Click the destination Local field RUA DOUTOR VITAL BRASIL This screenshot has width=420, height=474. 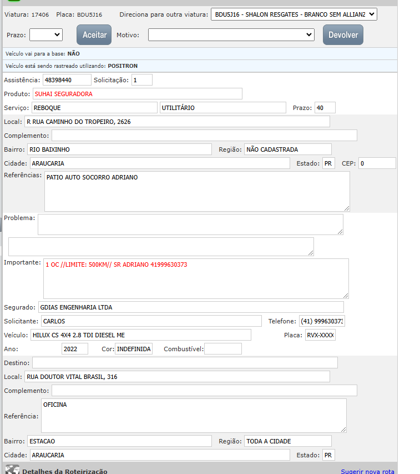tap(177, 377)
